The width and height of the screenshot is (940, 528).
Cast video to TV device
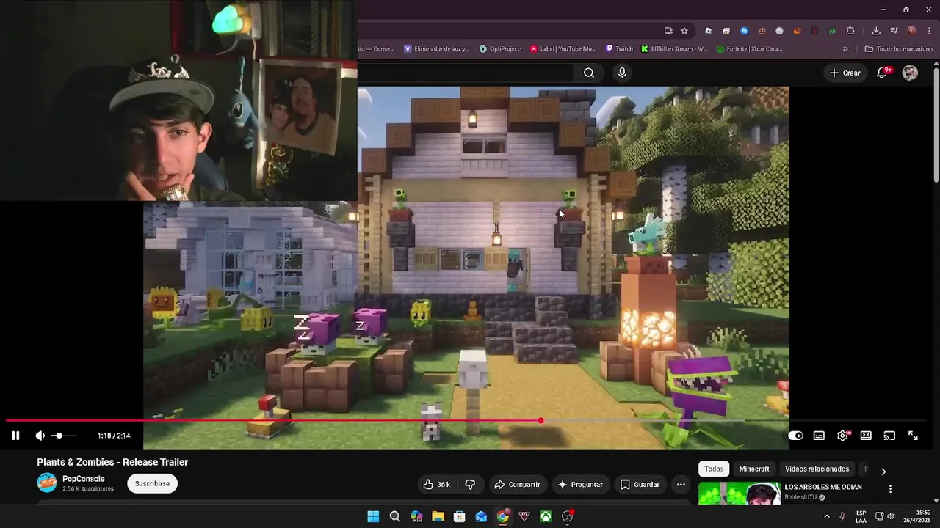889,436
